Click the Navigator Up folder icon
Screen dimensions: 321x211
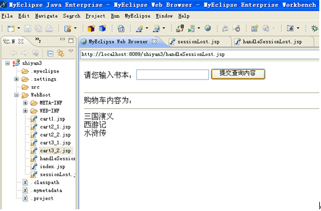[36, 53]
